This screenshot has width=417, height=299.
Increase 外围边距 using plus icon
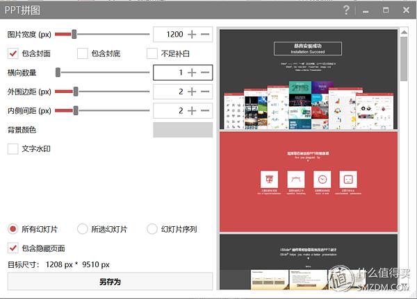(x=192, y=92)
